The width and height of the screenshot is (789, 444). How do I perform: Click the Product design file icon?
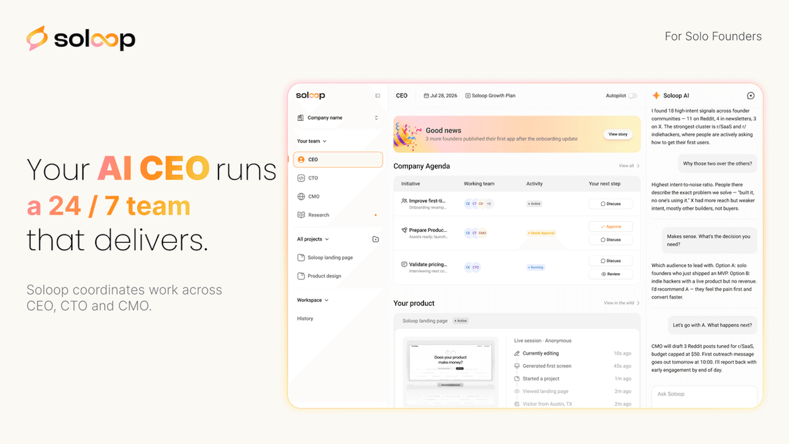301,276
